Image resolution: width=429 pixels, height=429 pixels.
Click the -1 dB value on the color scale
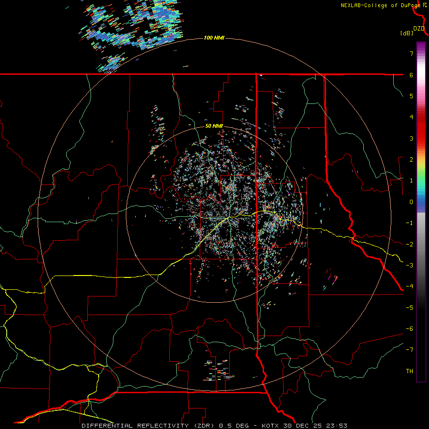point(409,223)
